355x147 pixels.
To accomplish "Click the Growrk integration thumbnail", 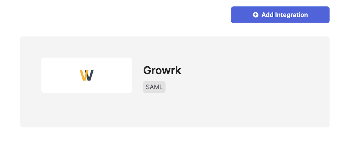I will [x=87, y=75].
